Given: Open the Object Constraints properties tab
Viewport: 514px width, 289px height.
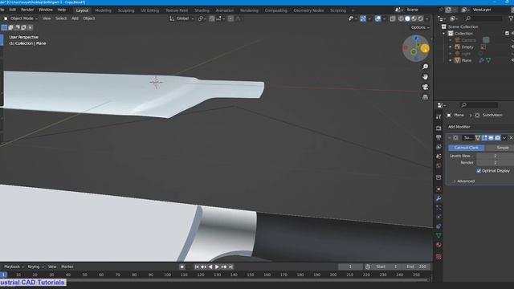Looking at the screenshot, I should (439, 226).
